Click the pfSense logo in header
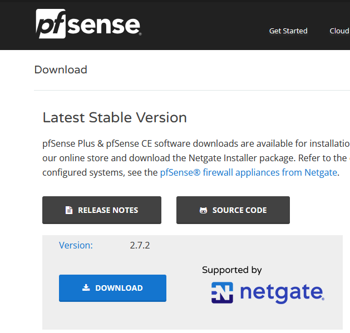 (x=88, y=24)
